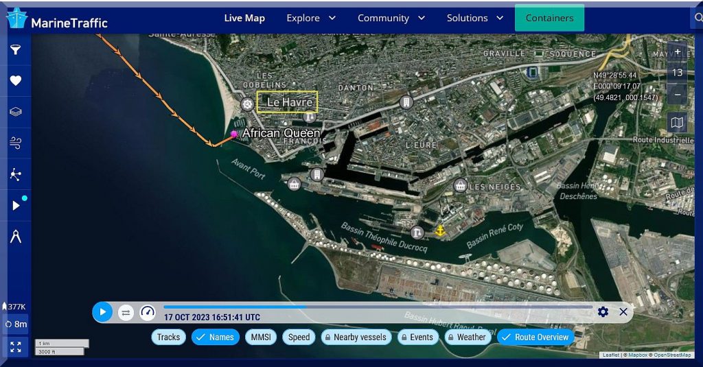
Task: Open the map layers icon
Action: 15,112
